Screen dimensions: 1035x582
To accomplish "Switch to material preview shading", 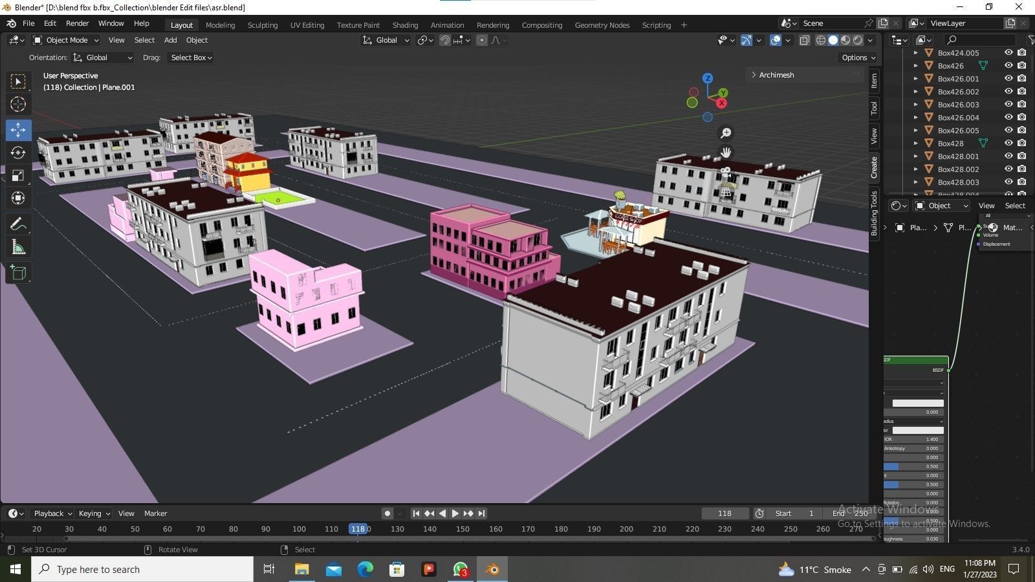I will (x=845, y=40).
